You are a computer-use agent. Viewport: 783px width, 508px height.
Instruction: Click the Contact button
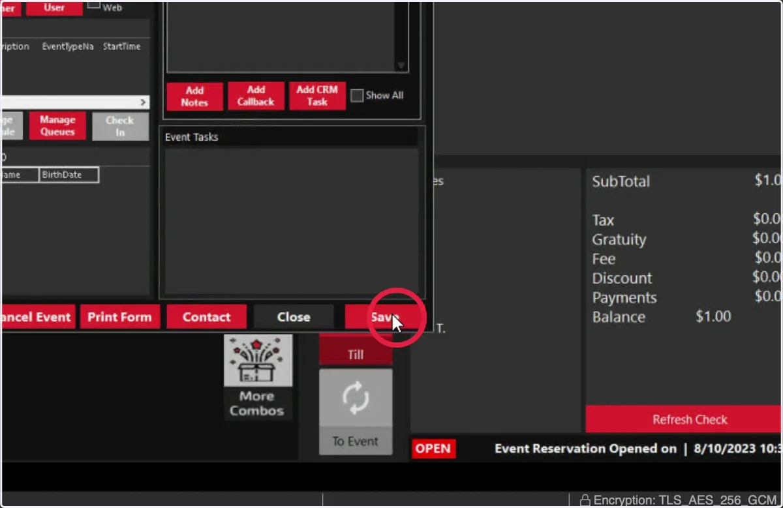(x=206, y=317)
